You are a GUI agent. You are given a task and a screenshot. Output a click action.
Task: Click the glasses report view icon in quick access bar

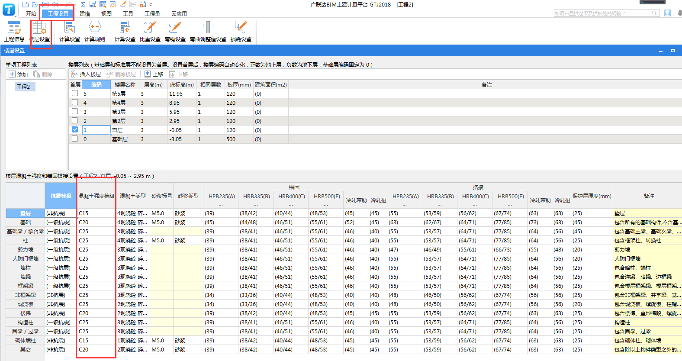(113, 4)
